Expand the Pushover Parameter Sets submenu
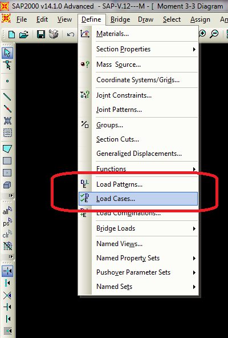The width and height of the screenshot is (228, 338). click(x=138, y=272)
